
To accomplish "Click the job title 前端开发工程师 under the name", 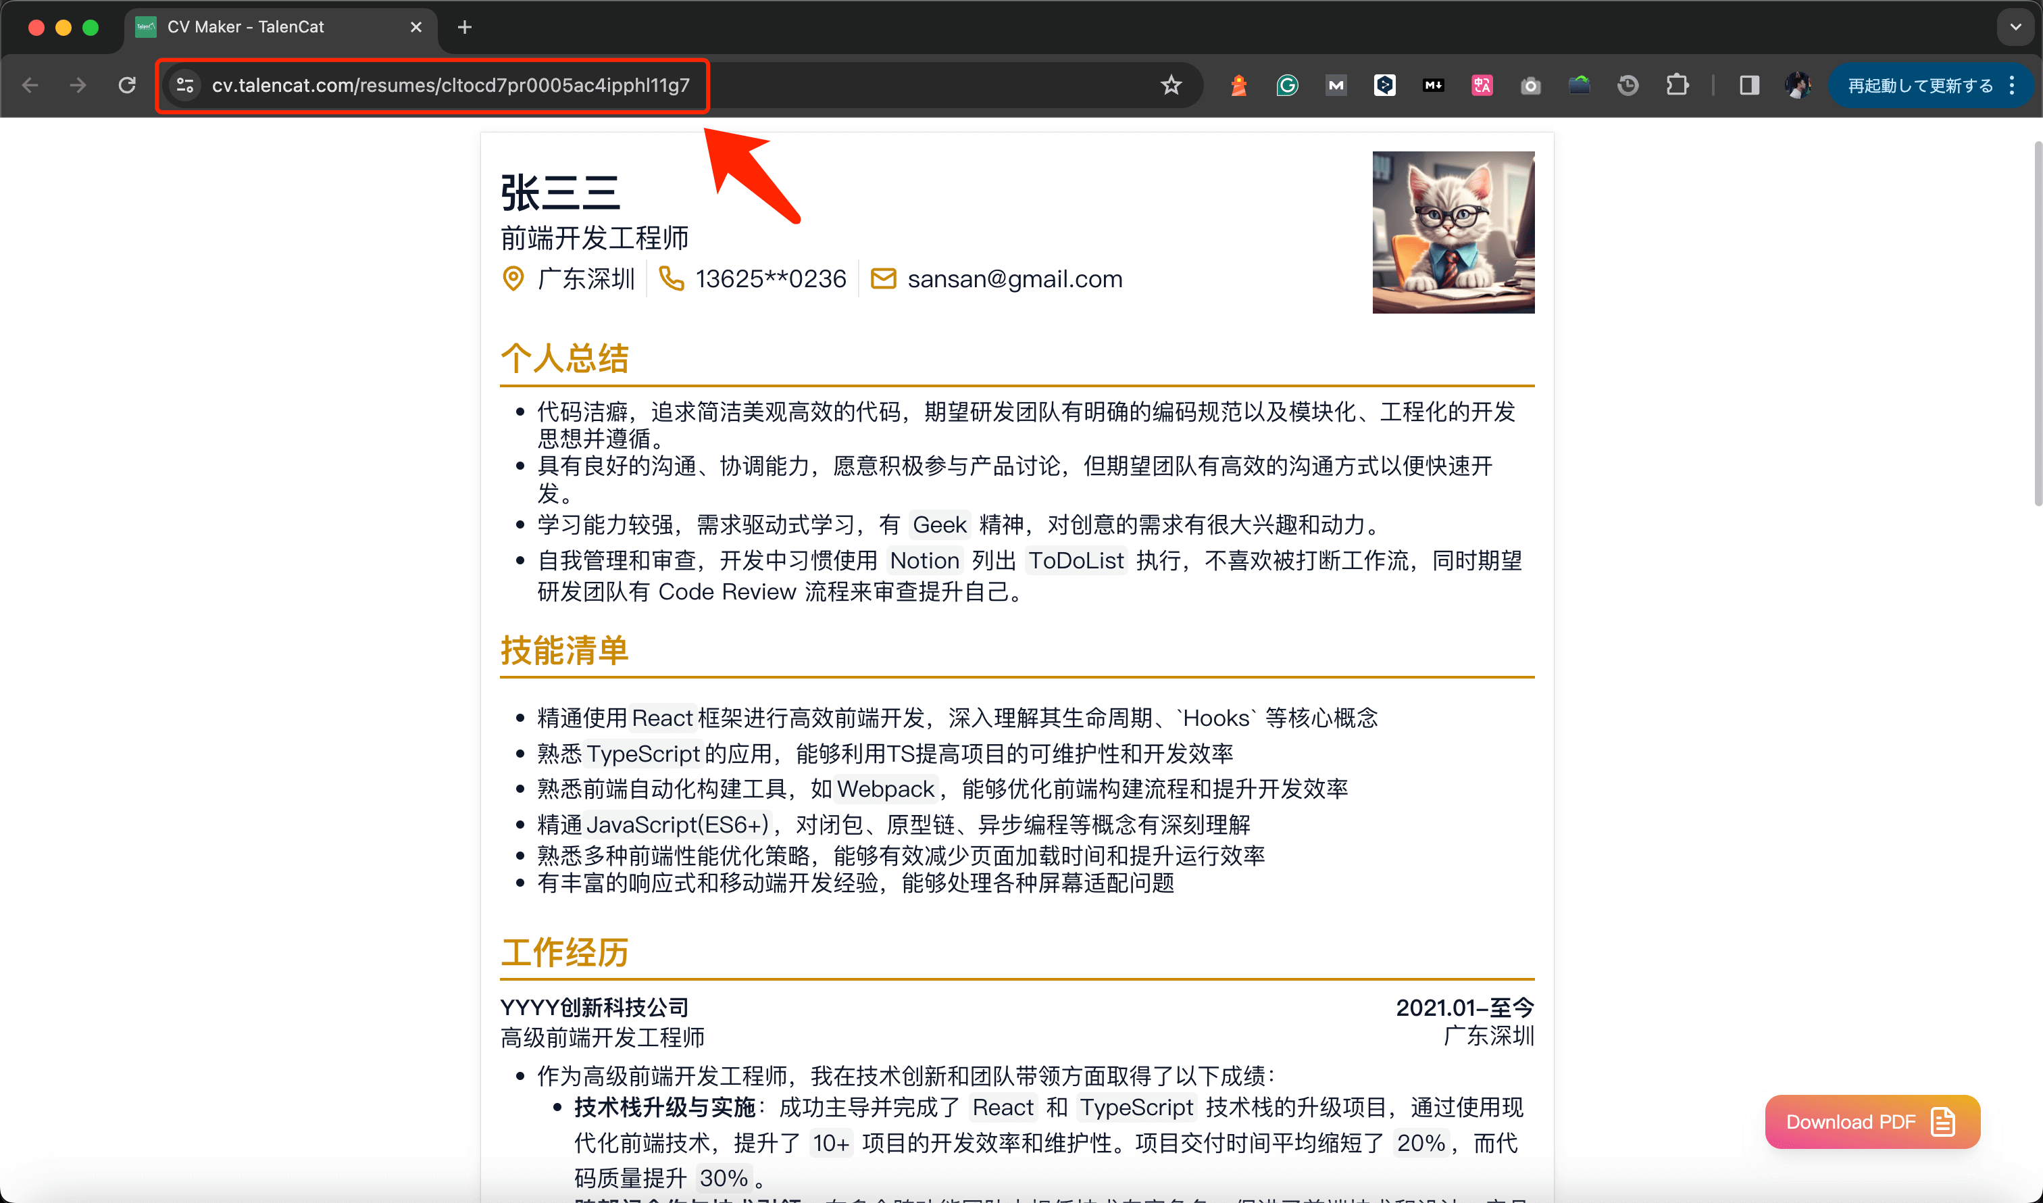I will point(595,238).
